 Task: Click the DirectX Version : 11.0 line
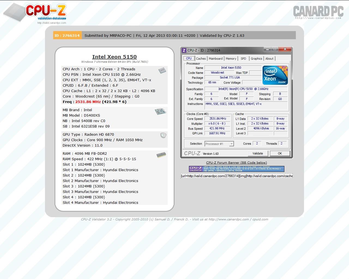[x=83, y=145]
